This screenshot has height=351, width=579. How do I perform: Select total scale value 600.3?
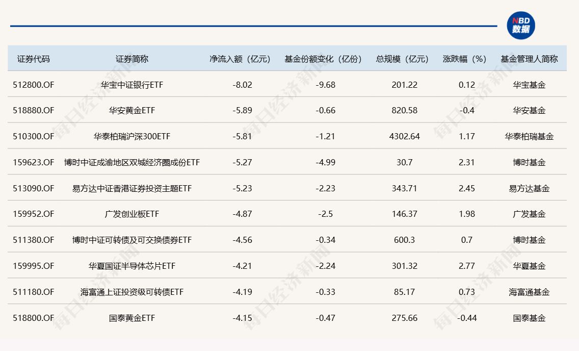[404, 240]
